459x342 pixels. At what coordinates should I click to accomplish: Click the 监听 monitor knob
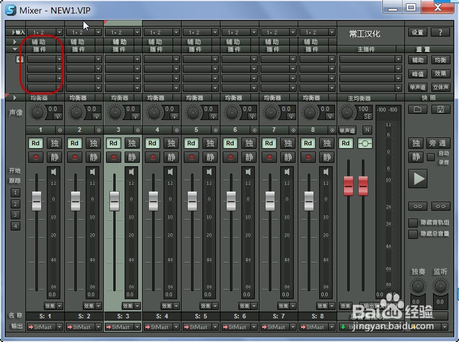(x=440, y=286)
